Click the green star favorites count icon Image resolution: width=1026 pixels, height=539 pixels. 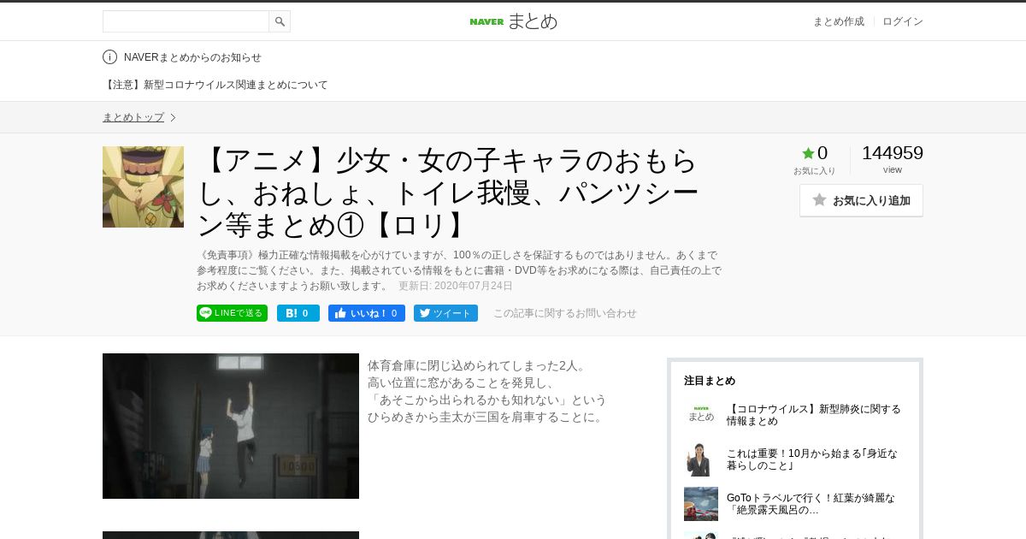(808, 153)
